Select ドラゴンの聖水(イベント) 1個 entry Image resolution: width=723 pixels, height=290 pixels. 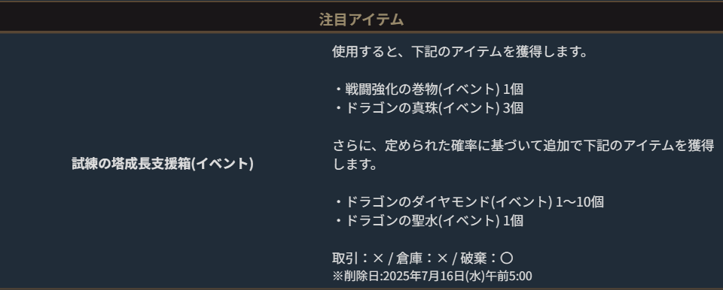coord(428,220)
